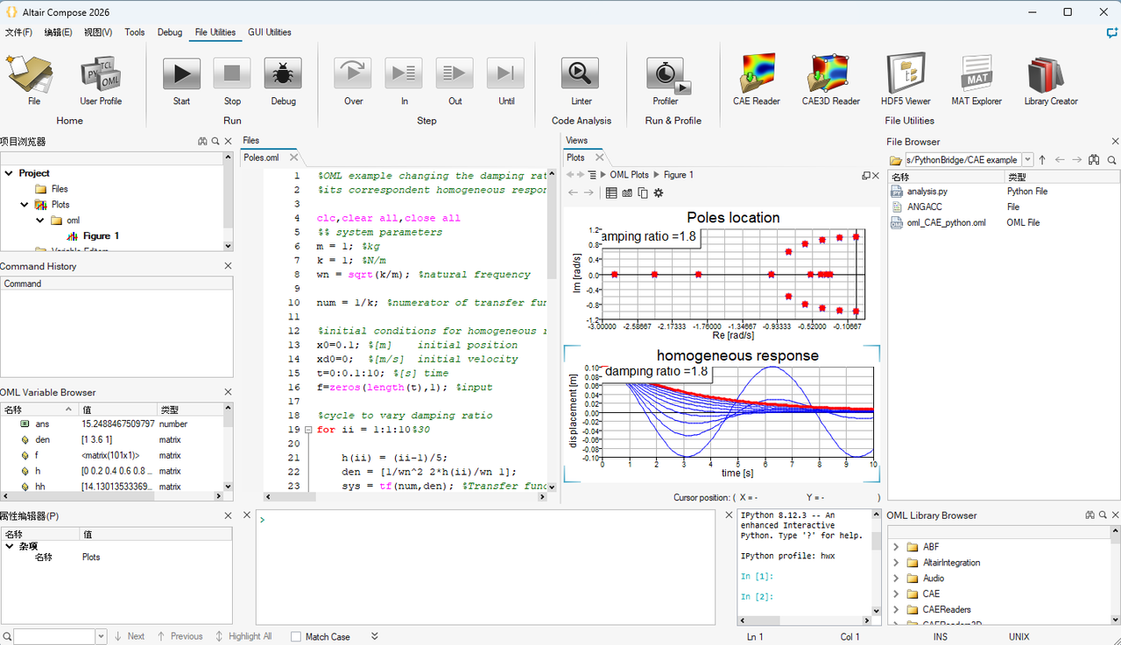
Task: Open the HDF5 Viewer
Action: (906, 74)
